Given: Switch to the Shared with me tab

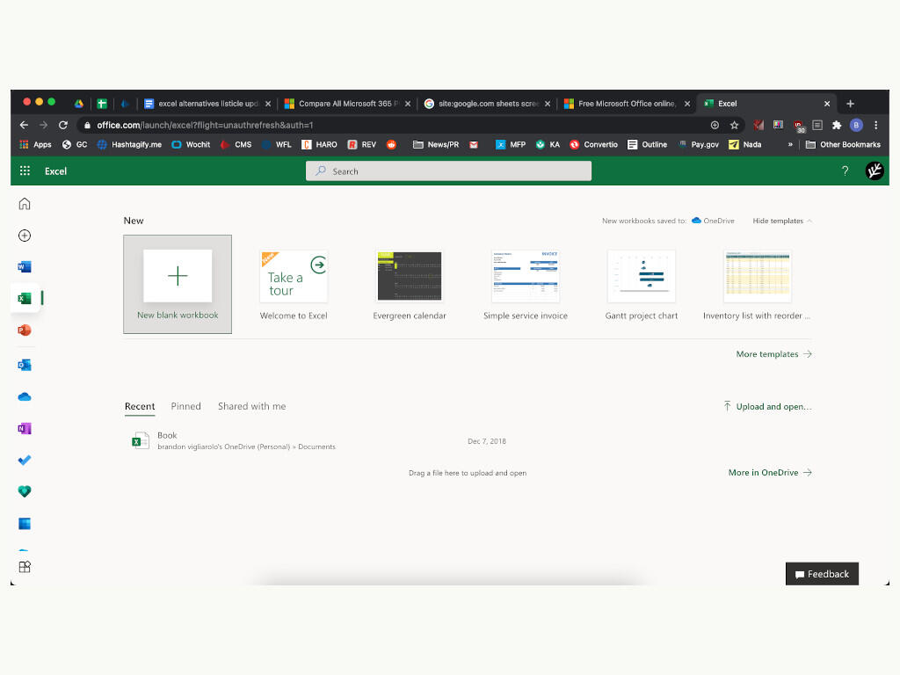Looking at the screenshot, I should [x=251, y=406].
